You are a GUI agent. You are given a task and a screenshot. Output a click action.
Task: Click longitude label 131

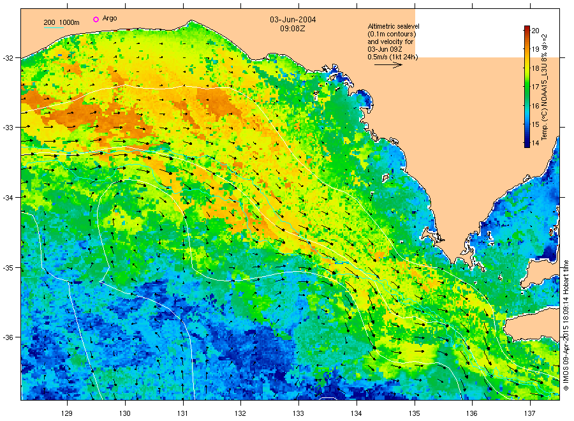(182, 413)
